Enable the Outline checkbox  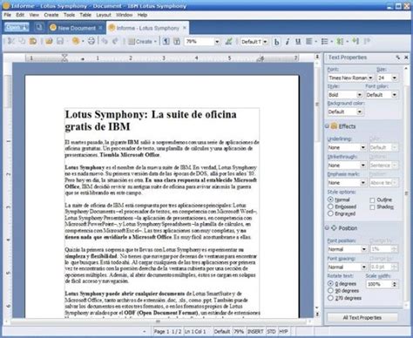(372, 200)
